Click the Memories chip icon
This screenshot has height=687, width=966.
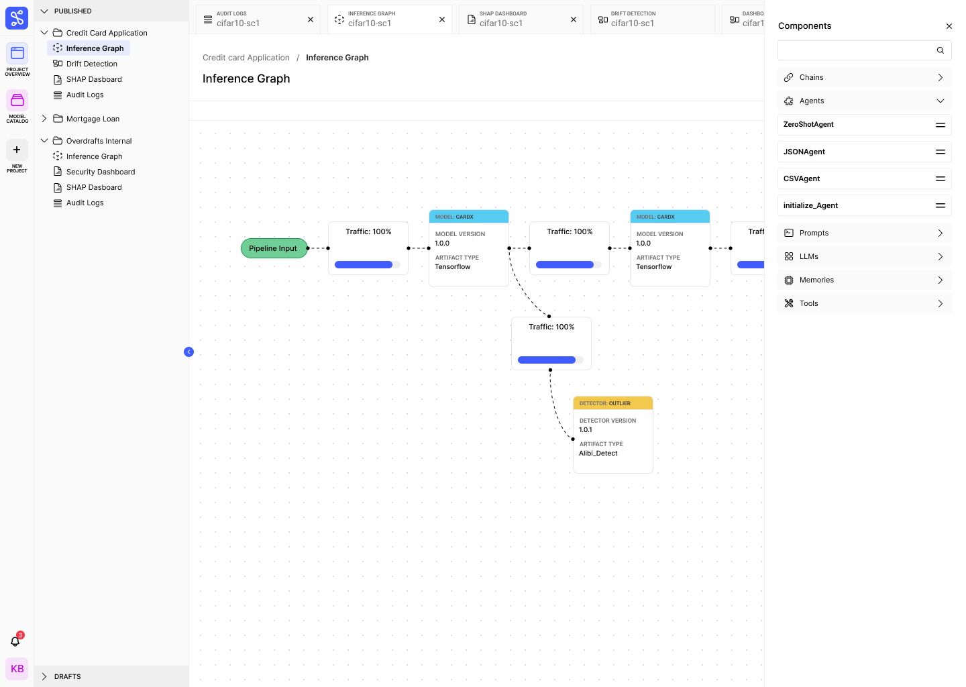tap(789, 280)
